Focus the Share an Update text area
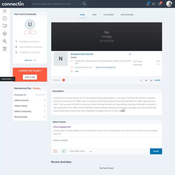The height and width of the screenshot is (175, 175). [107, 143]
